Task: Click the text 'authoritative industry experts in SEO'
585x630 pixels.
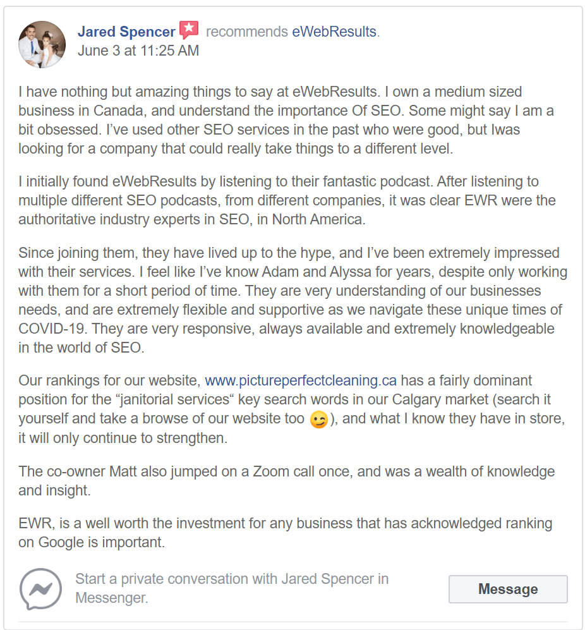Action: (134, 219)
